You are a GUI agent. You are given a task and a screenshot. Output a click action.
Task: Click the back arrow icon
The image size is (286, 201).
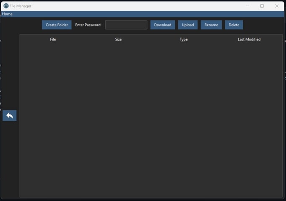[x=9, y=116]
